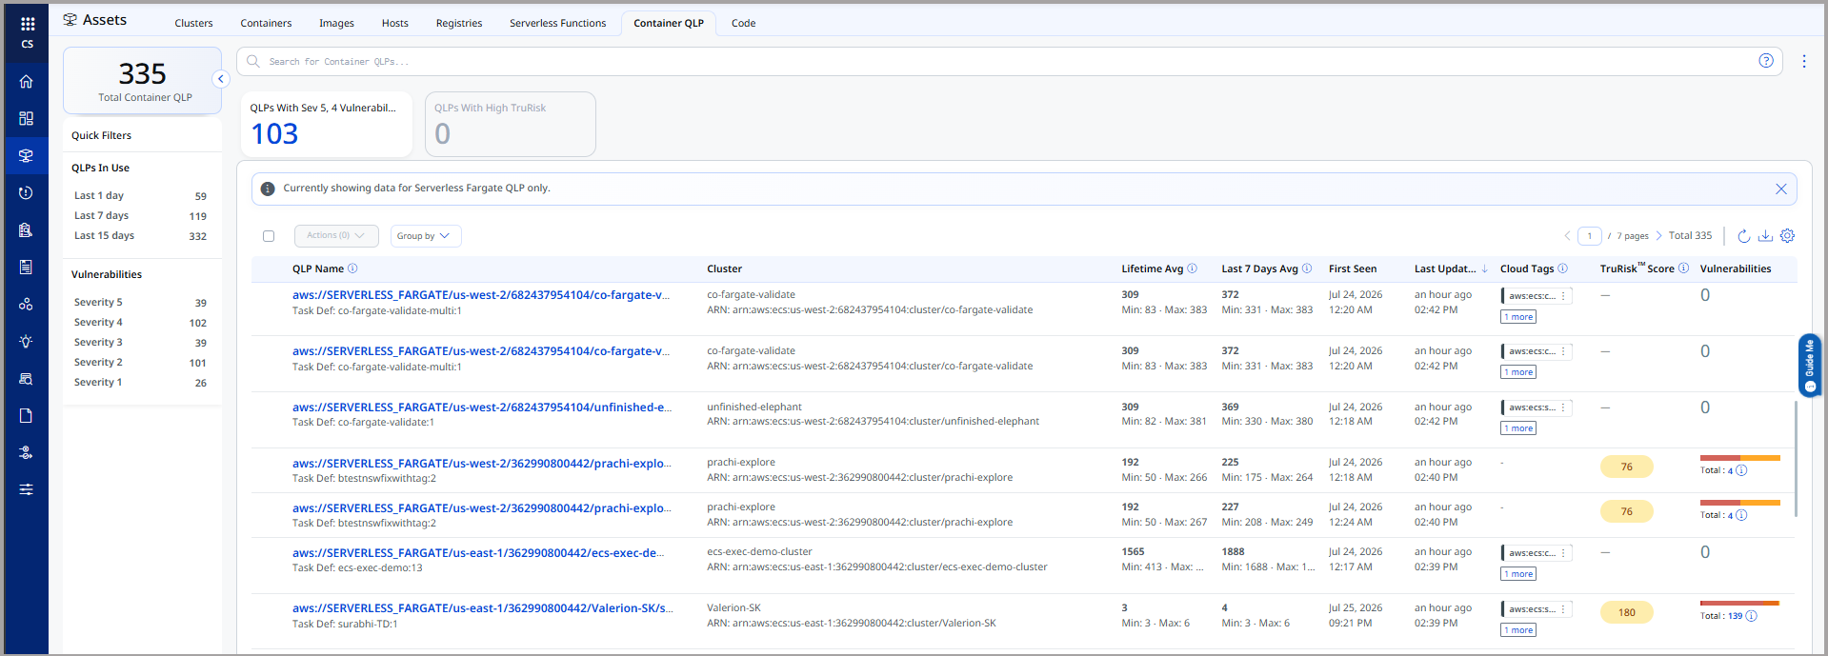Edit the page number input box
The width and height of the screenshot is (1828, 656).
pyautogui.click(x=1590, y=236)
